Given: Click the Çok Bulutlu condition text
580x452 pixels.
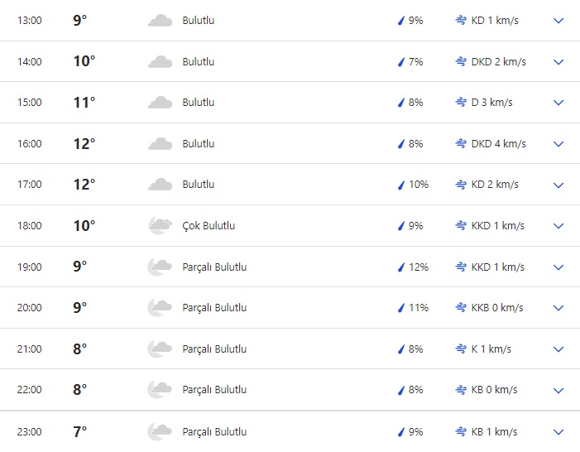Looking at the screenshot, I should [x=209, y=225].
